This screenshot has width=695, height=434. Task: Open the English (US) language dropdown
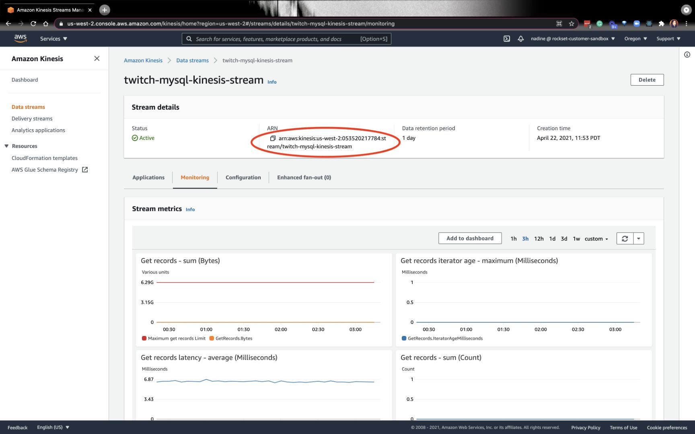pyautogui.click(x=53, y=427)
